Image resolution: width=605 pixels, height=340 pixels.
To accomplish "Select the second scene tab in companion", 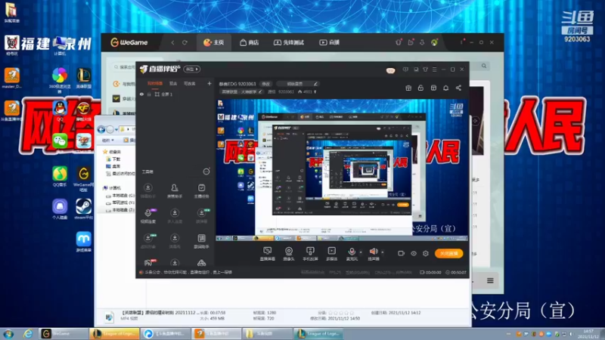I will 173,84.
